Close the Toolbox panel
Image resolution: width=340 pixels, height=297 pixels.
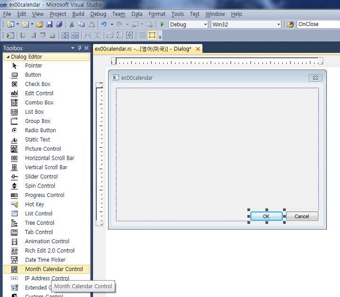pos(86,48)
